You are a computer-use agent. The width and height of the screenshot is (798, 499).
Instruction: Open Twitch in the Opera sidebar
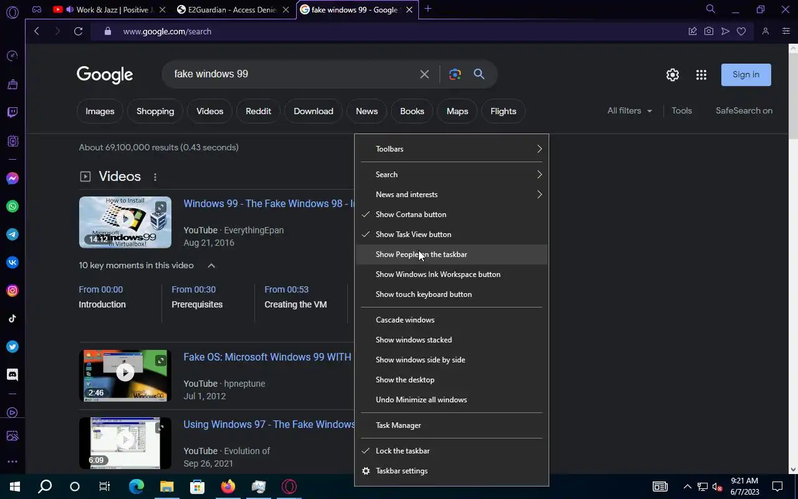12,113
